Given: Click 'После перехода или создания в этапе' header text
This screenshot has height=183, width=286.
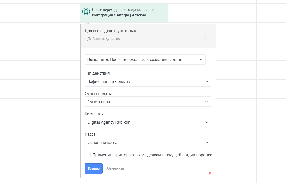Looking at the screenshot, I should coord(123,10).
